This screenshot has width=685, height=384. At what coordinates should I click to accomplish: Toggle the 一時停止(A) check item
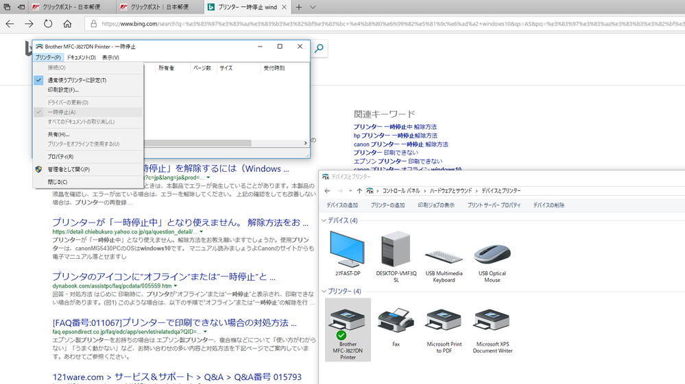(x=88, y=112)
